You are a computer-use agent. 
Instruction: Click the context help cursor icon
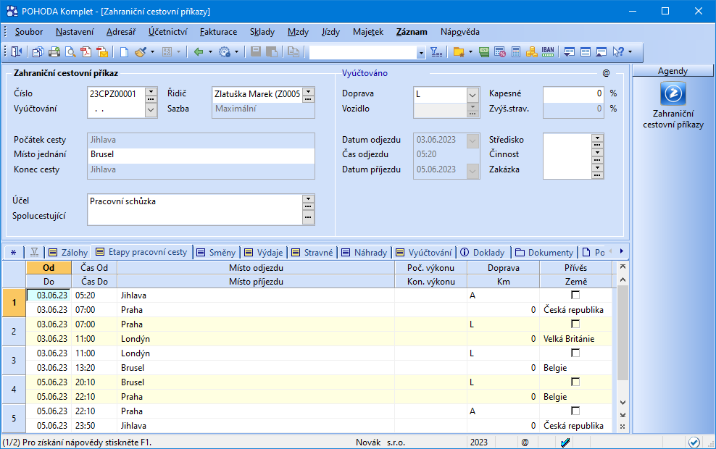(618, 51)
